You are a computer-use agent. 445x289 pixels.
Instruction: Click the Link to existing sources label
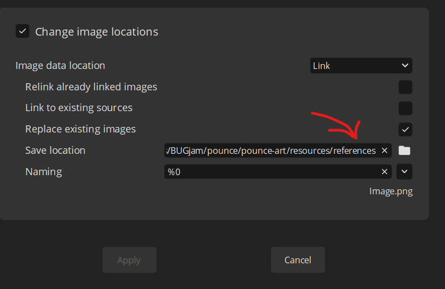tap(79, 108)
